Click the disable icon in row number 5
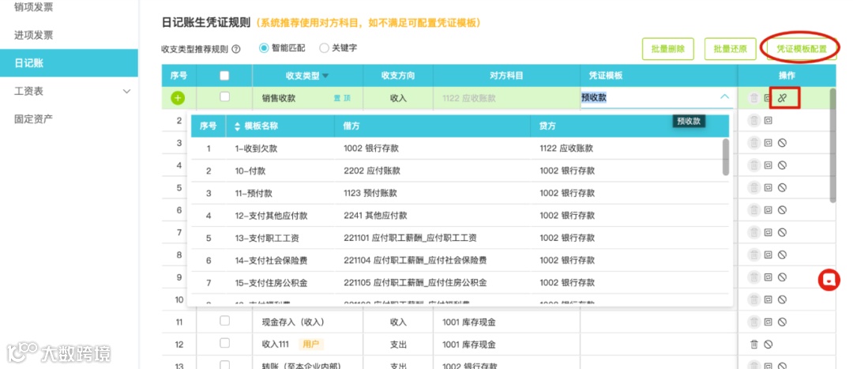The height and width of the screenshot is (369, 853). (782, 188)
